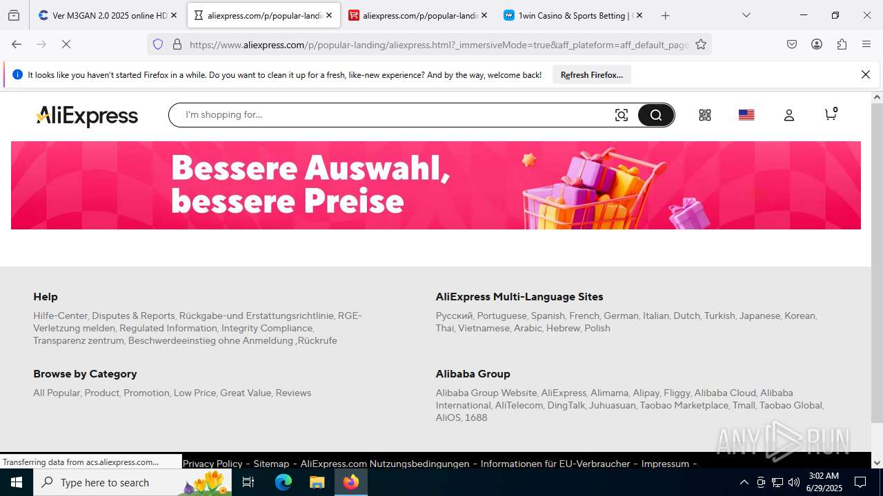Click the AliExpress logo

[x=87, y=116]
